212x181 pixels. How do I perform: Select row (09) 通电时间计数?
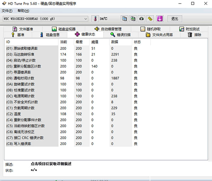pyautogui.click(x=78, y=78)
